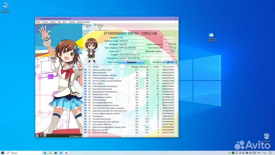Click status icon of row BB Неисправимые ошибки
The height and width of the screenshot is (155, 275).
86,97
